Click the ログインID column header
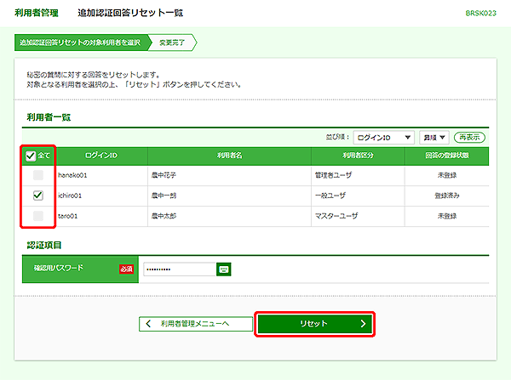The height and width of the screenshot is (380, 511). click(101, 156)
